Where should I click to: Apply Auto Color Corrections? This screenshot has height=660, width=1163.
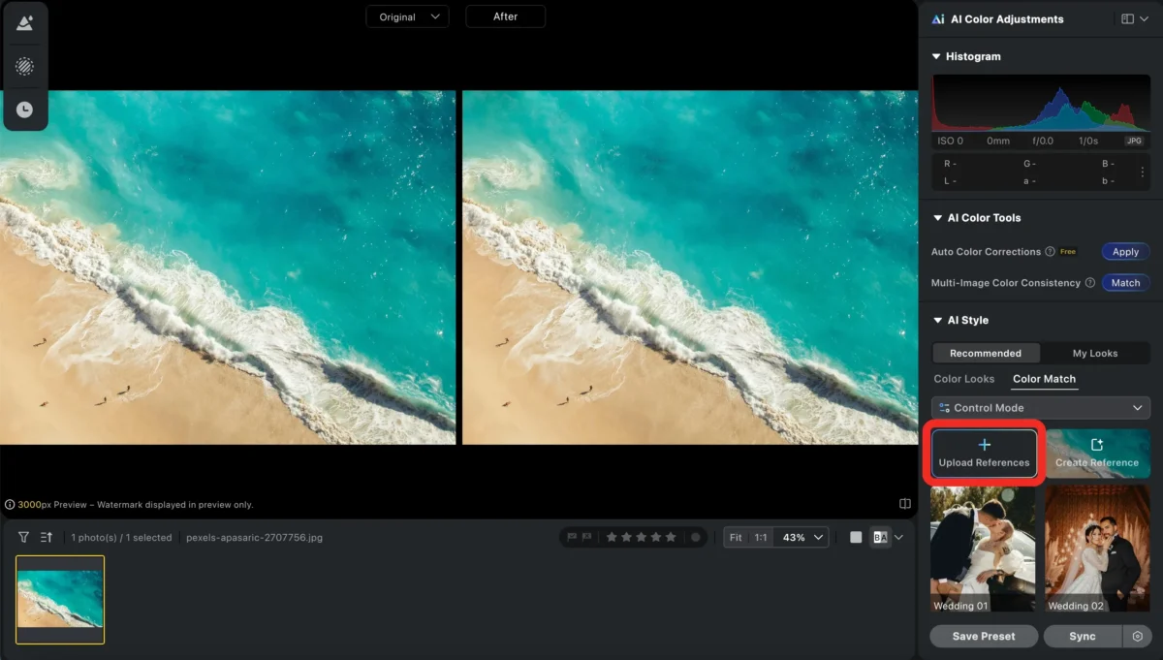[x=1125, y=252]
